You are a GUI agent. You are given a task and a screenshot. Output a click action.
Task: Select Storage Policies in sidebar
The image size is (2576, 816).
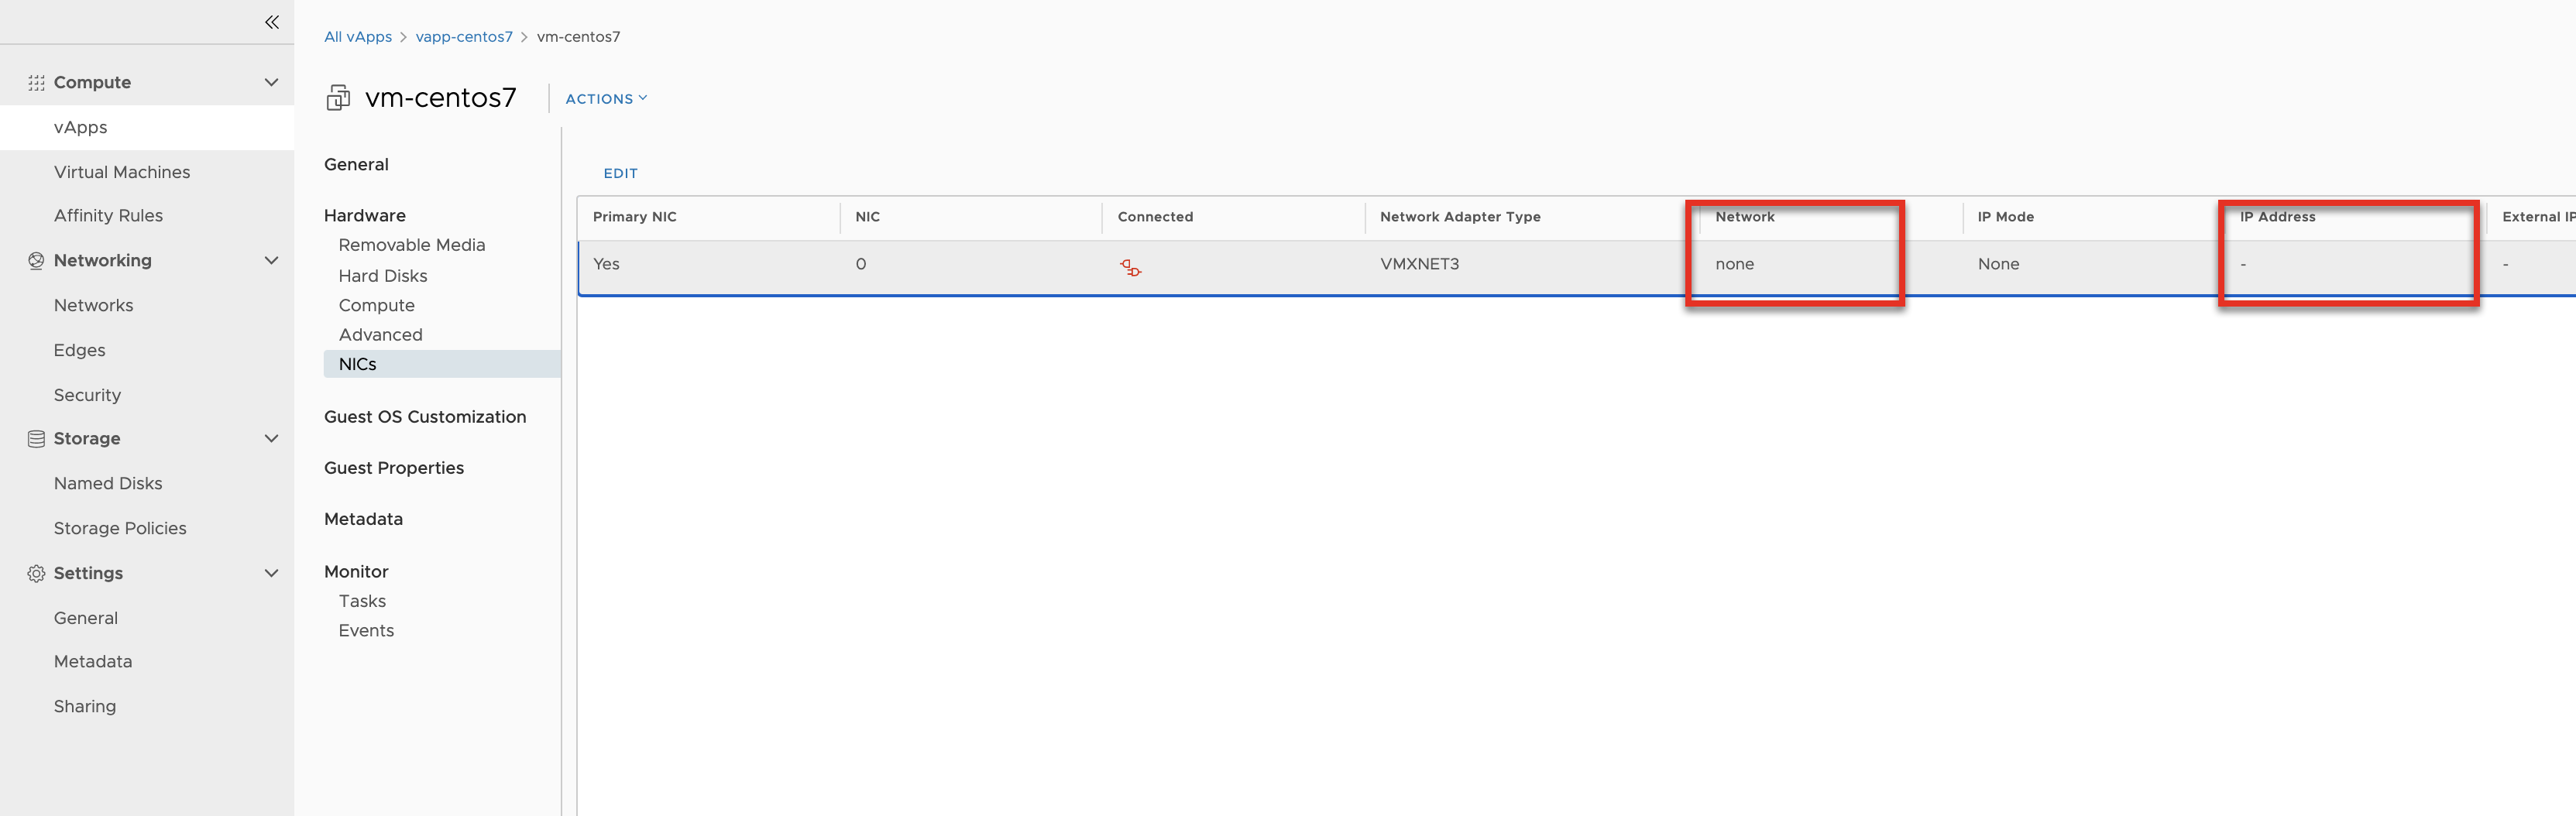coord(120,528)
